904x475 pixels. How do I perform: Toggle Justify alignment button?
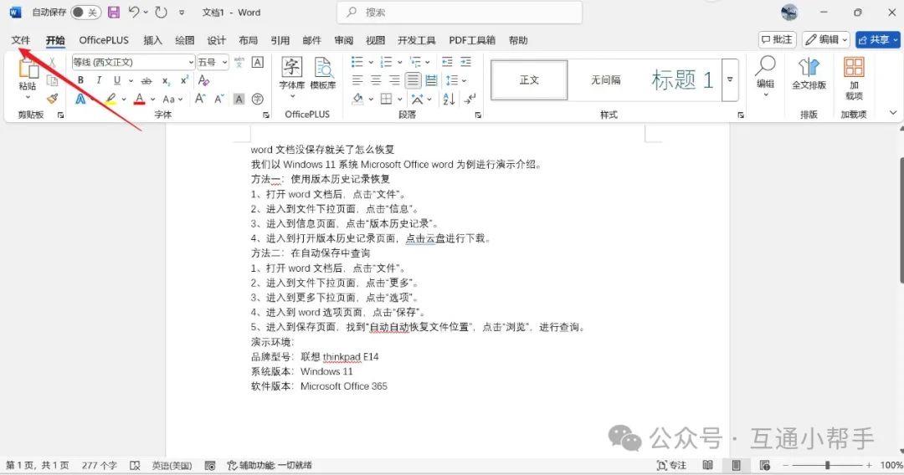[x=413, y=80]
